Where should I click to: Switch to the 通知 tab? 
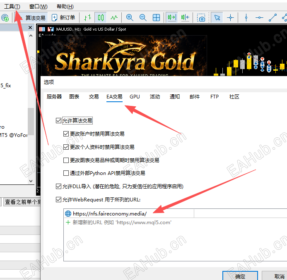pyautogui.click(x=175, y=96)
